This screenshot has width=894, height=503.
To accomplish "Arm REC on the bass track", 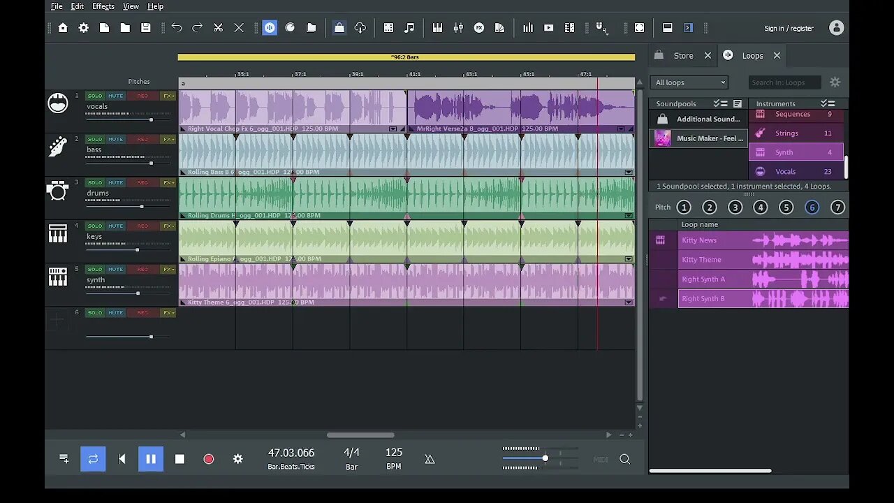I will tap(142, 139).
